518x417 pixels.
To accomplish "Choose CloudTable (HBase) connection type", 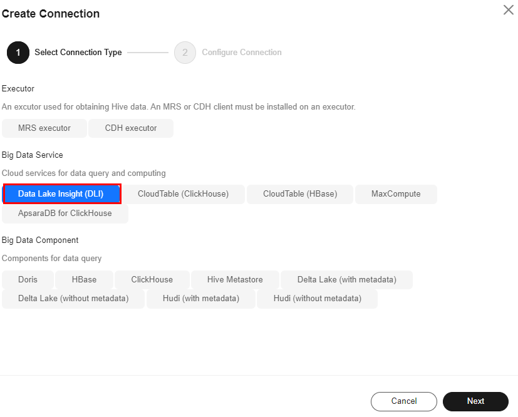I will pos(300,194).
